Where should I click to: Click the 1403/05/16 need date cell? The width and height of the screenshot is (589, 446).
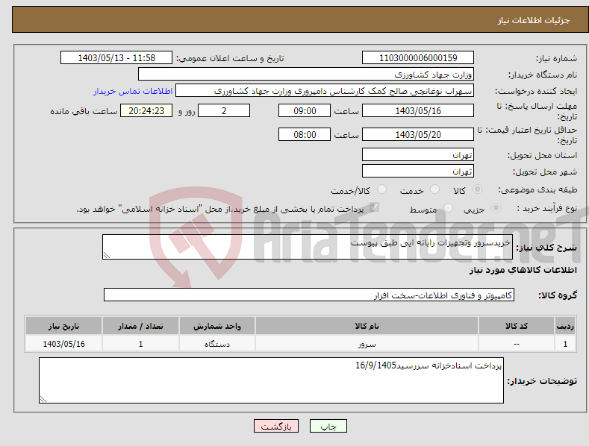click(x=63, y=344)
